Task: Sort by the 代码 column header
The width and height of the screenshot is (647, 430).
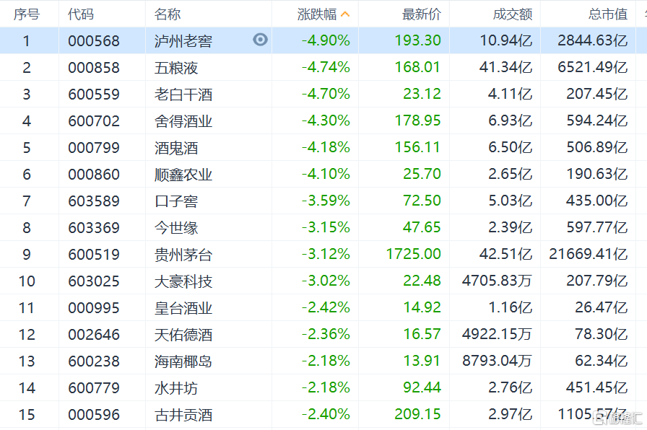Action: 81,14
